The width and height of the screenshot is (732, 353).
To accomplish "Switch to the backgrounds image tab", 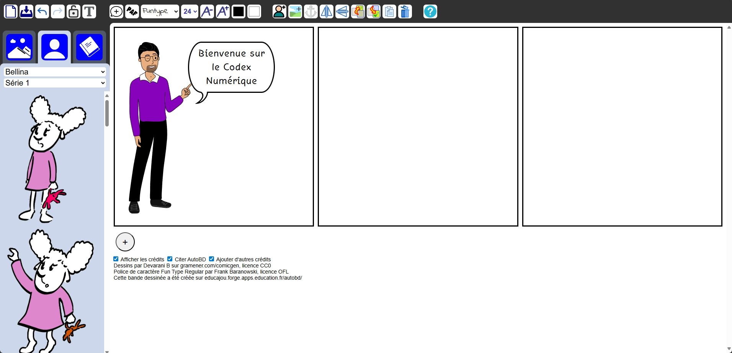I will click(19, 47).
